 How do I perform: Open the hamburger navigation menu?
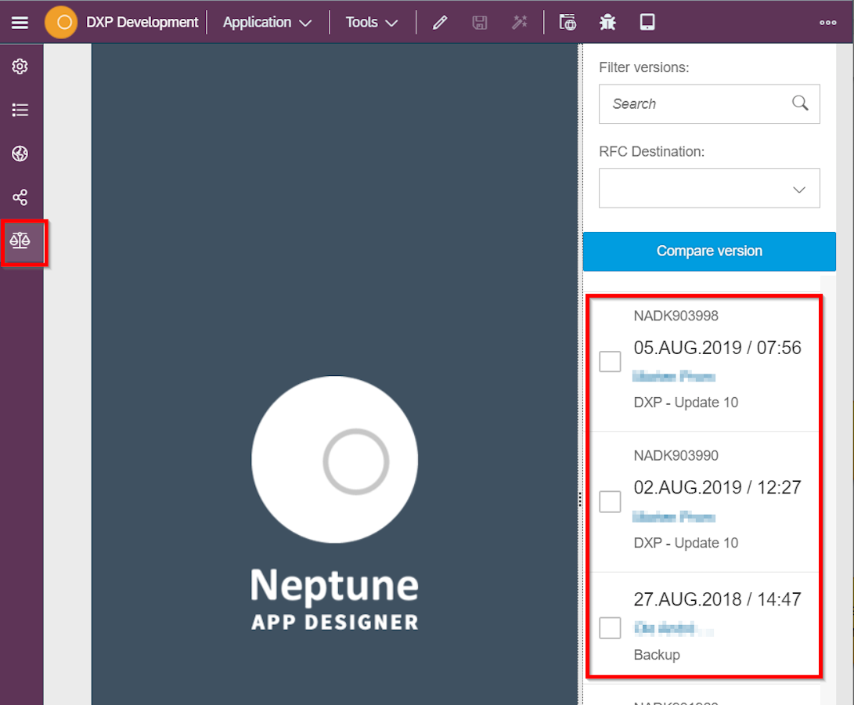coord(20,23)
